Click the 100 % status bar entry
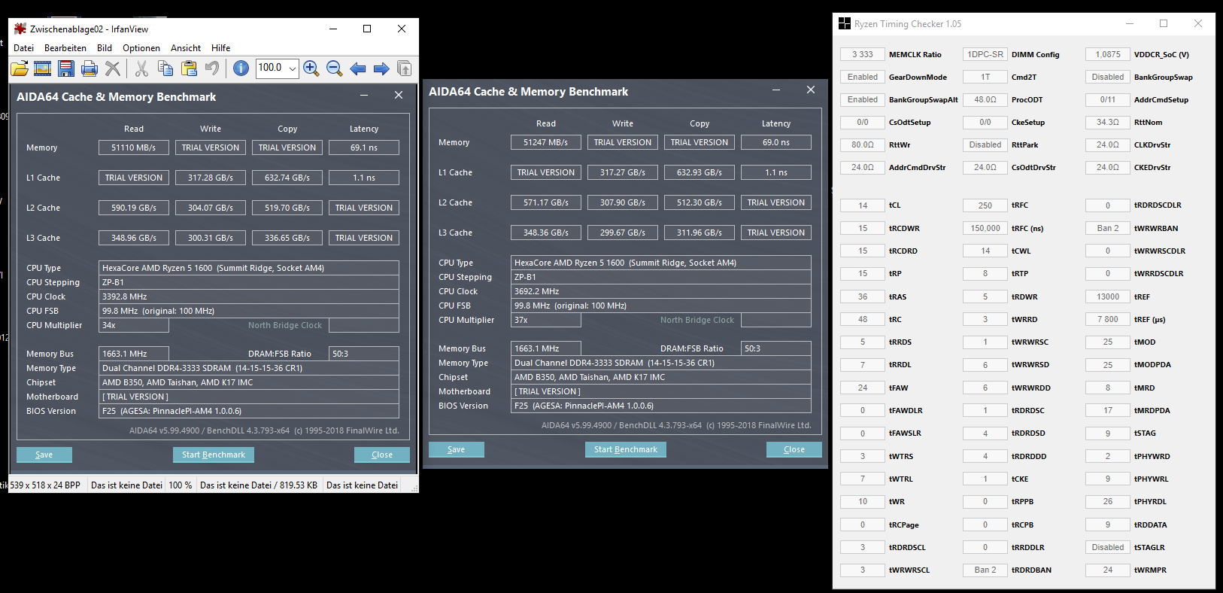Viewport: 1223px width, 593px height. (x=181, y=485)
